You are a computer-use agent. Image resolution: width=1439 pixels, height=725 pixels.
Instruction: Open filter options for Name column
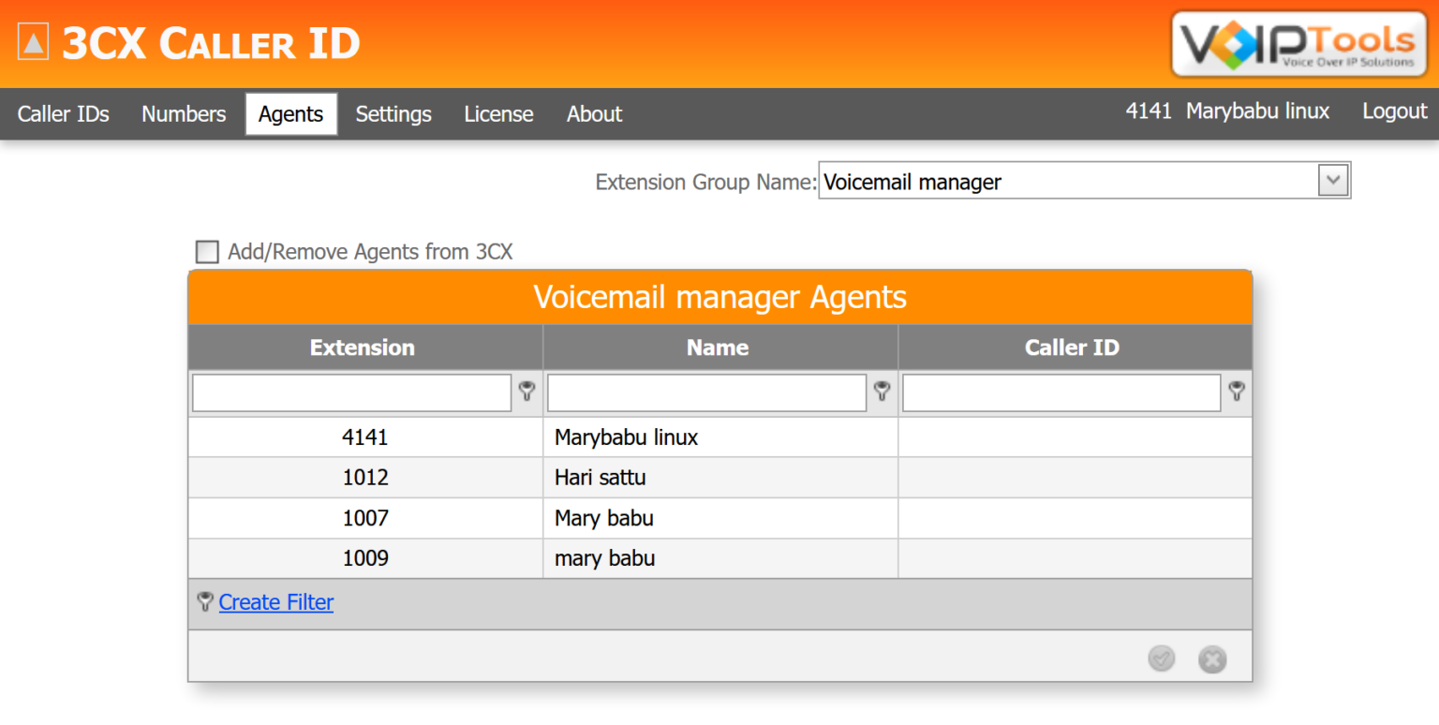882,392
